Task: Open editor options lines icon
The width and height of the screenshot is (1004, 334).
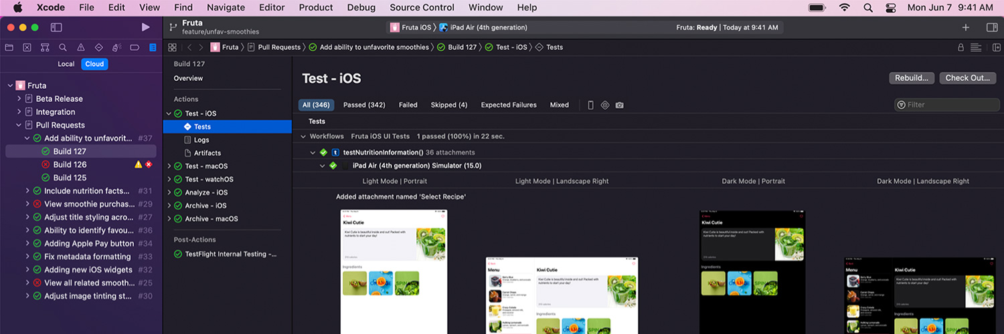Action: [976, 47]
